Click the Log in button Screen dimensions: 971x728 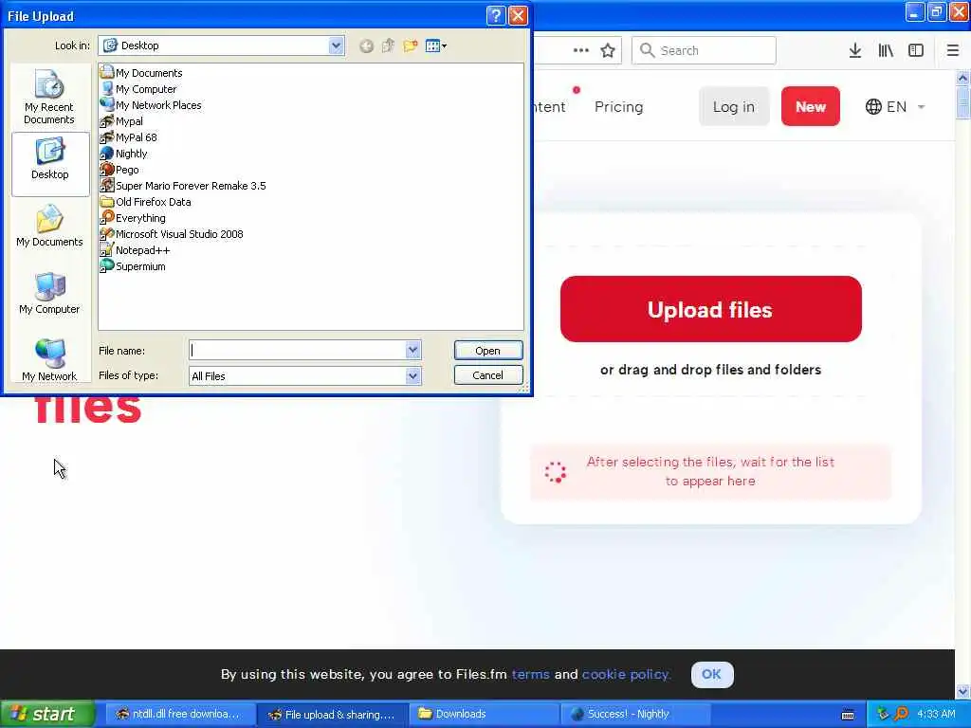(734, 106)
